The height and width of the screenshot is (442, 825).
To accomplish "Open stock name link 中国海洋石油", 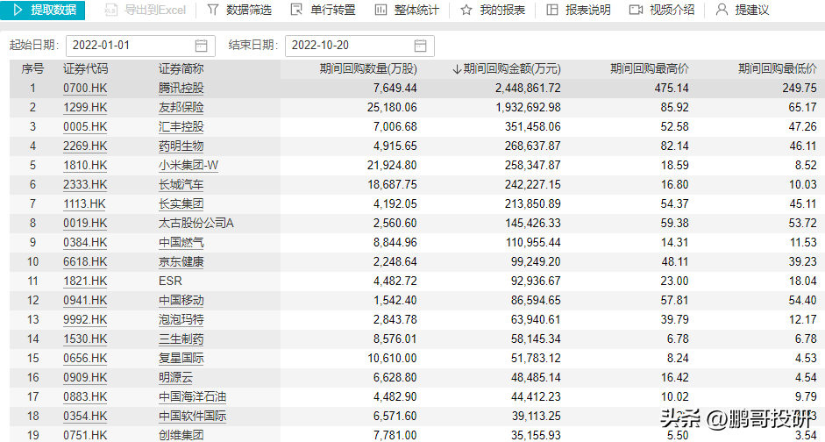I will coord(193,396).
